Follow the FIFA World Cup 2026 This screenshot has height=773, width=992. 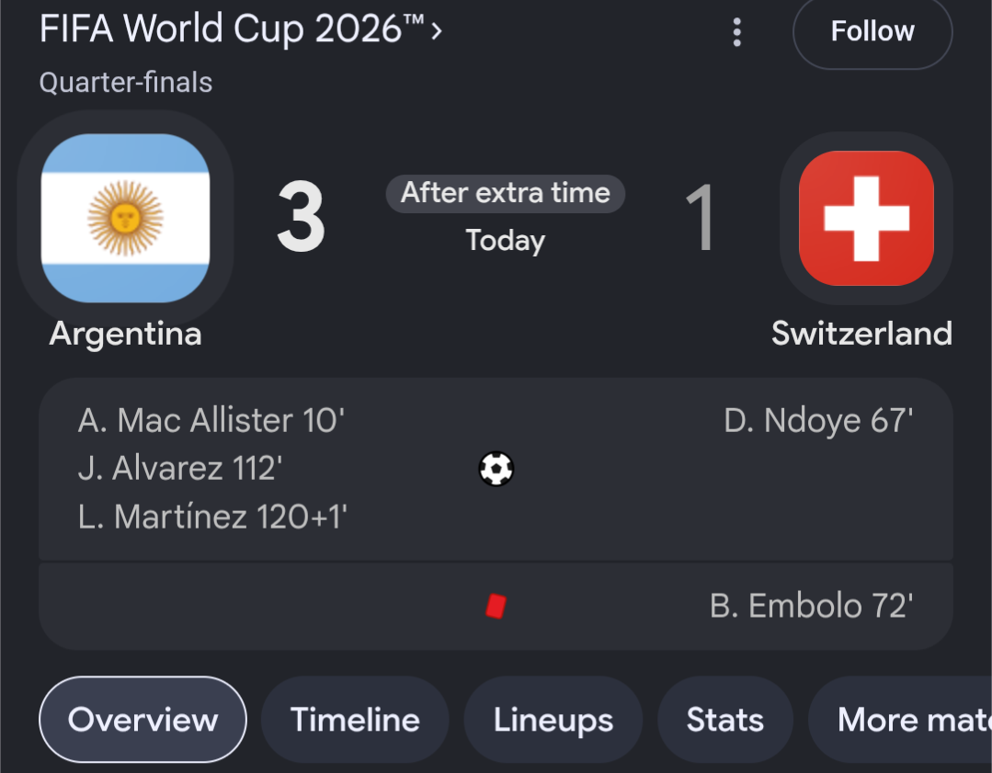point(872,31)
